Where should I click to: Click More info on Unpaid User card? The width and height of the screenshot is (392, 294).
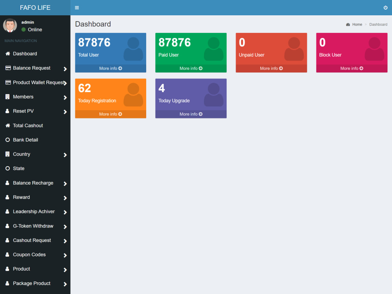(271, 68)
